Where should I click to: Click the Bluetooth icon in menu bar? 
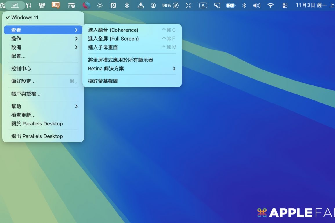pyautogui.click(x=244, y=6)
